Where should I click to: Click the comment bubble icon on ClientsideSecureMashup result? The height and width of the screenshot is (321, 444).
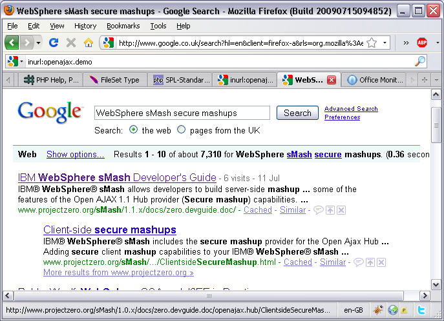359,262
